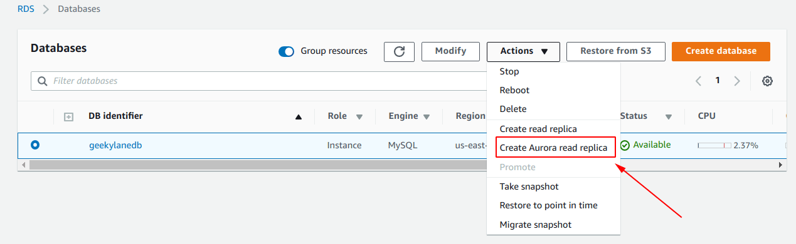
Task: Click page number 1 in pagination
Action: (718, 81)
